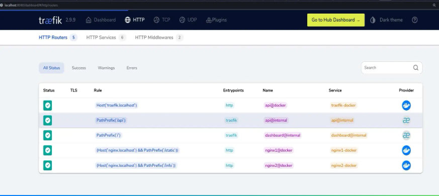The width and height of the screenshot is (439, 196).
Task: Open the Dashboard nav item
Action: pyautogui.click(x=101, y=20)
